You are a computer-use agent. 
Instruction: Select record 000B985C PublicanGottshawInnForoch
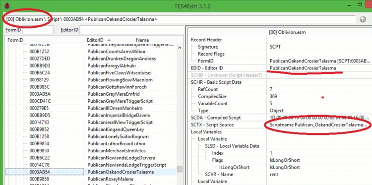click(x=90, y=87)
